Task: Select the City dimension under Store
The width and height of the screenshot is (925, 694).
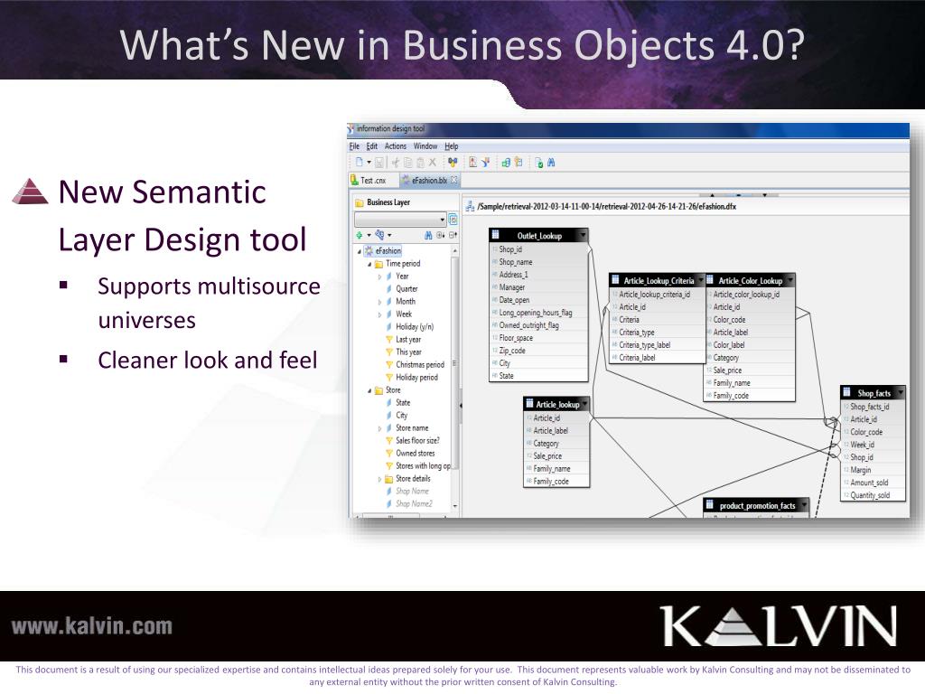Action: pyautogui.click(x=402, y=416)
